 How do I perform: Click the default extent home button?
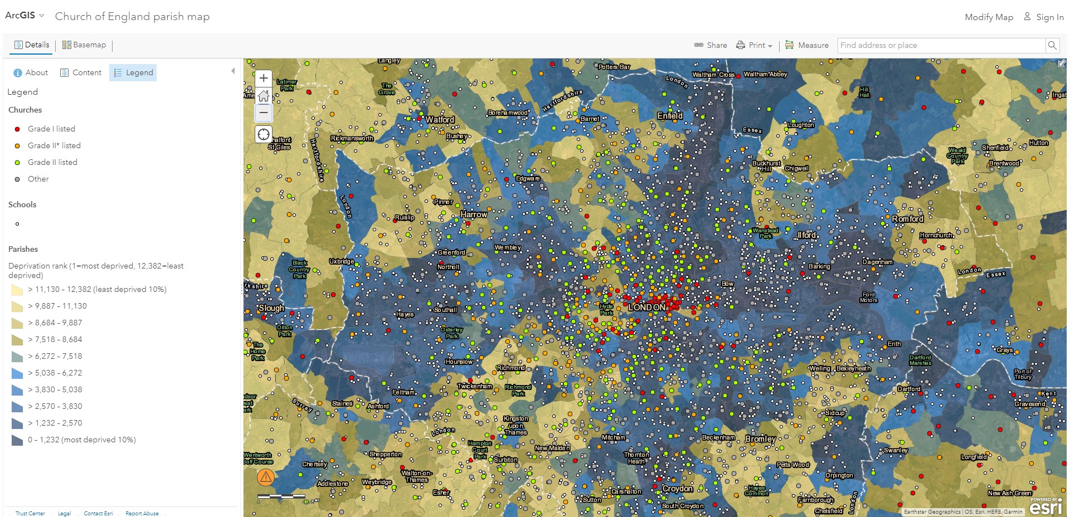coord(264,95)
